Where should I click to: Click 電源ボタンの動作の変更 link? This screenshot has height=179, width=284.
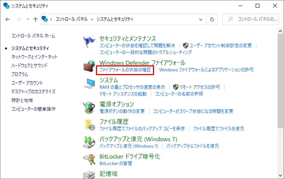pyautogui.click(x=122, y=111)
